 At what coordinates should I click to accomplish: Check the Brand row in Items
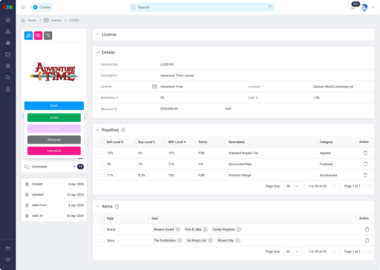(102, 229)
